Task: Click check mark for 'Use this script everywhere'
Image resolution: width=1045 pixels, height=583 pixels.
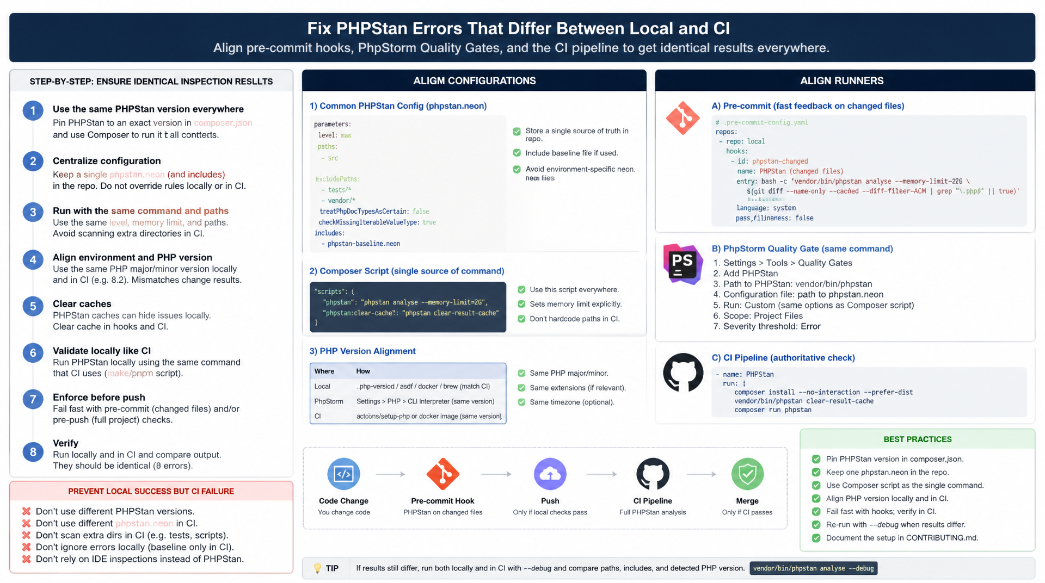Action: [x=521, y=290]
